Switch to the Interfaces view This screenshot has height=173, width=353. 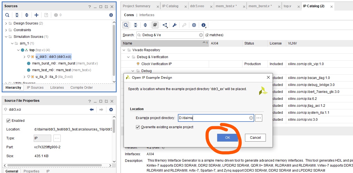(147, 15)
